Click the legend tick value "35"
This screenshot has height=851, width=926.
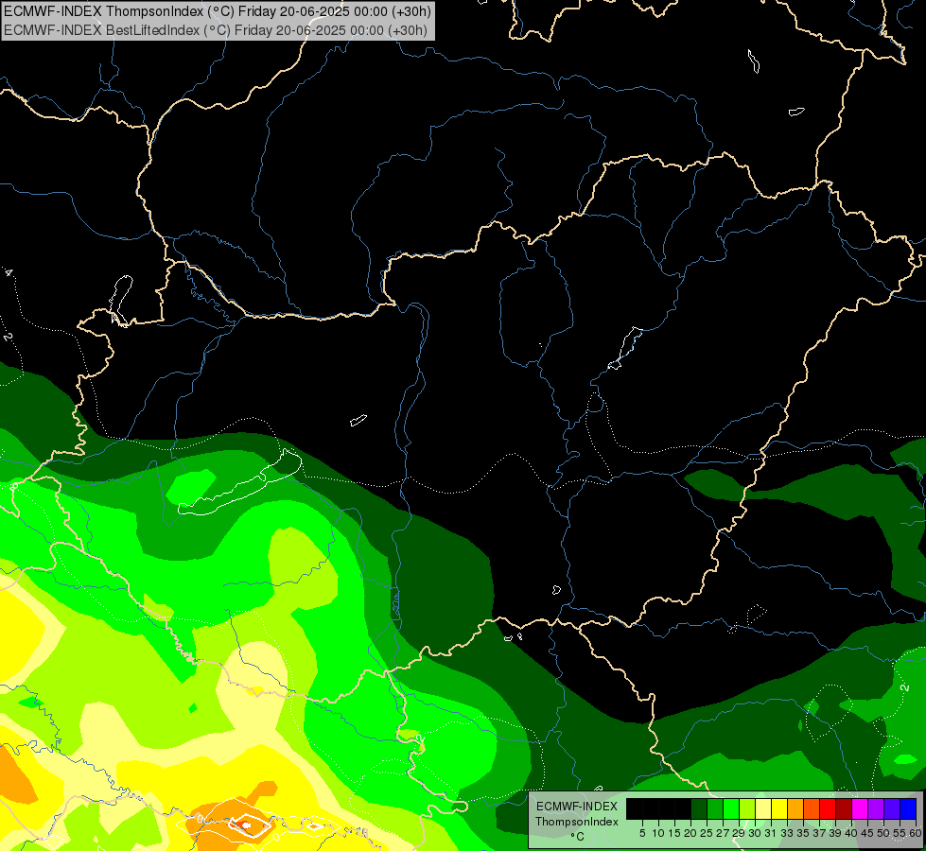[x=803, y=833]
